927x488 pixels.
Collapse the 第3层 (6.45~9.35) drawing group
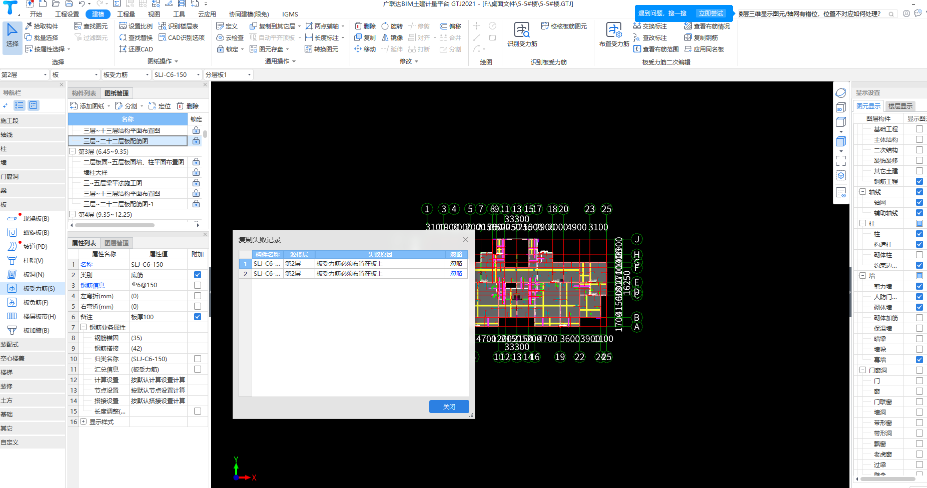coord(73,151)
